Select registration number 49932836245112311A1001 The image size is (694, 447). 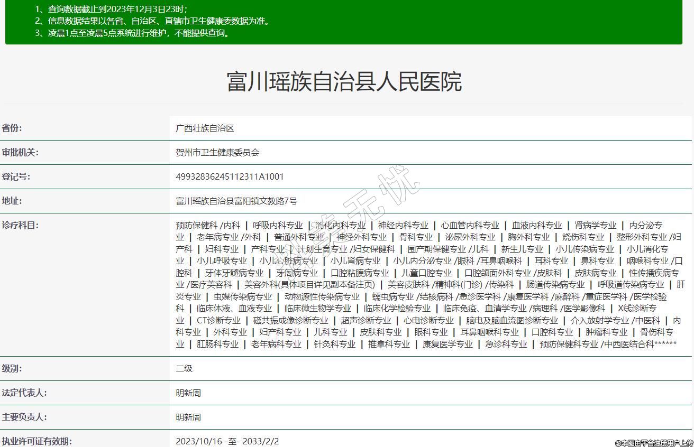tap(230, 177)
